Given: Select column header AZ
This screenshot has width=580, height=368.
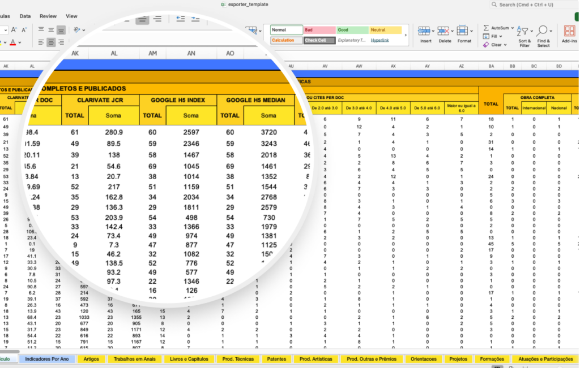Looking at the screenshot, I should pyautogui.click(x=461, y=66).
